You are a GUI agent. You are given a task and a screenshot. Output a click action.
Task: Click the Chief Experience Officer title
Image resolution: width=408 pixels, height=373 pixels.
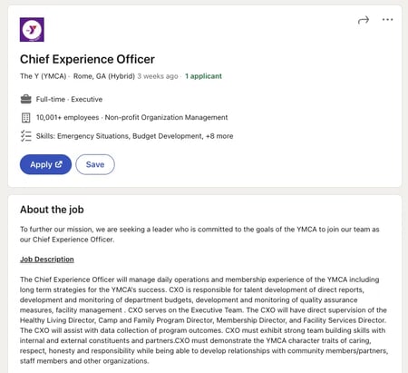tap(87, 59)
